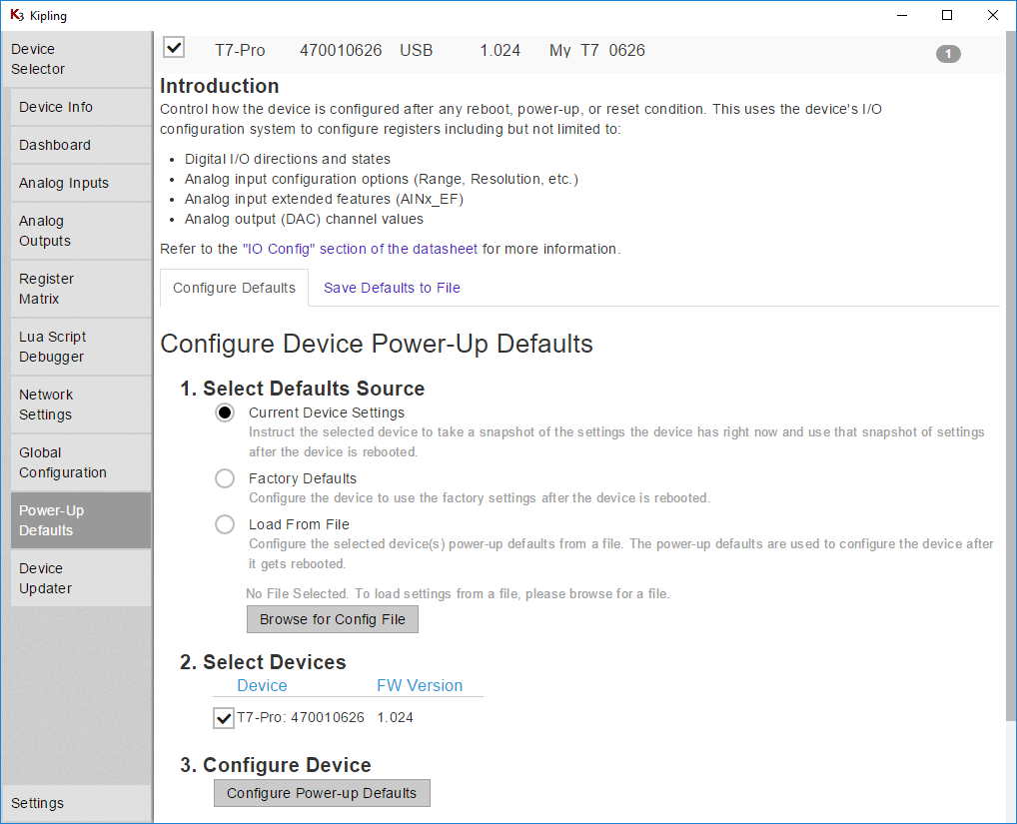The width and height of the screenshot is (1017, 824).
Task: Open the Configure Defaults tab
Action: (234, 288)
